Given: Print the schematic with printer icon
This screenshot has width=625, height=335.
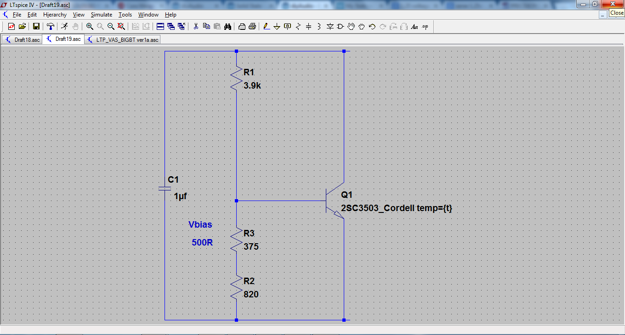Looking at the screenshot, I should [x=252, y=27].
